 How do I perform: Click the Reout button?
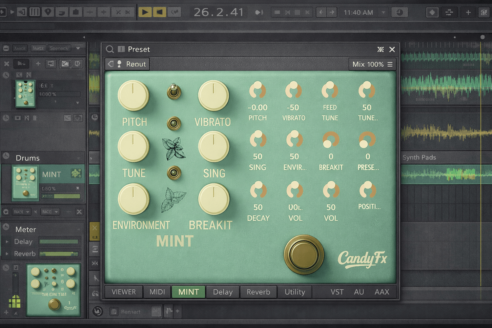click(x=127, y=64)
